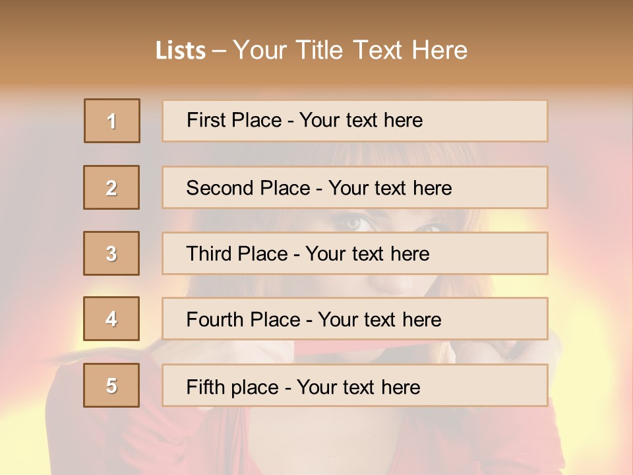
Task: Select "Your text here" in the Second Place bar
Action: point(390,188)
